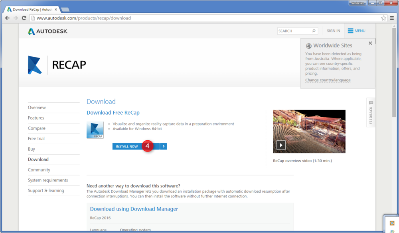This screenshot has width=399, height=233.
Task: Open the System requirements sidebar item
Action: pos(48,180)
